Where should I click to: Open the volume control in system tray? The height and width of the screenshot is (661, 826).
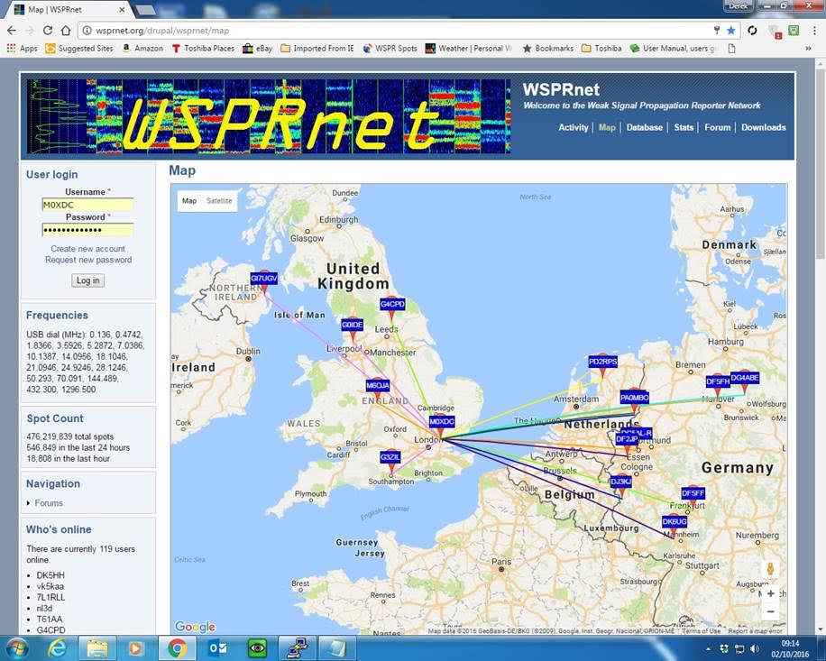(x=755, y=649)
